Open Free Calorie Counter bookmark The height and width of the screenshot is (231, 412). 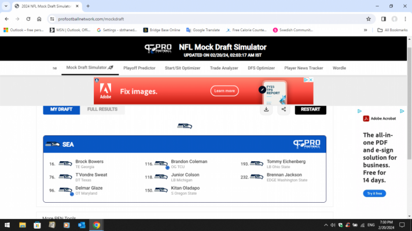click(x=246, y=30)
